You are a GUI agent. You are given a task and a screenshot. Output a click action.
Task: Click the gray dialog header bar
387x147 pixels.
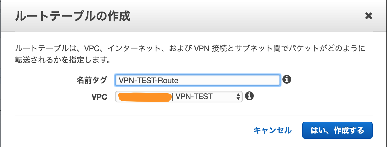coord(193,17)
